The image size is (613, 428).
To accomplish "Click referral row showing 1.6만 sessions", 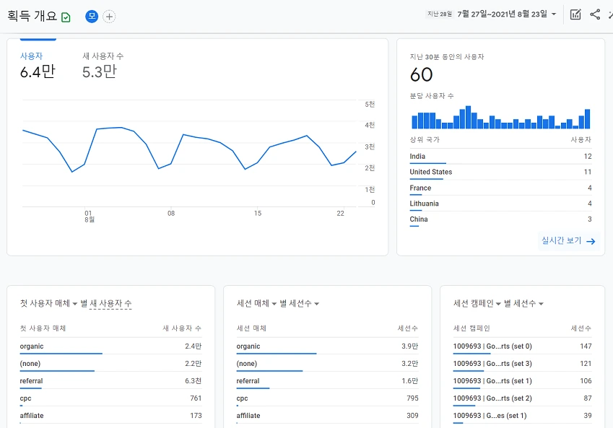I will point(327,381).
